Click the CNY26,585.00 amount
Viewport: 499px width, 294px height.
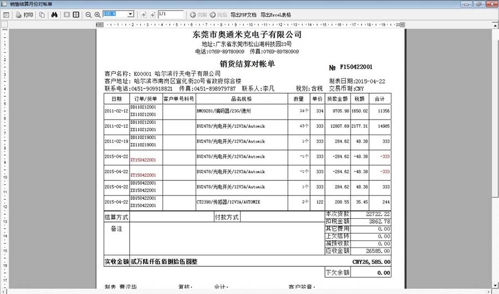(371, 262)
